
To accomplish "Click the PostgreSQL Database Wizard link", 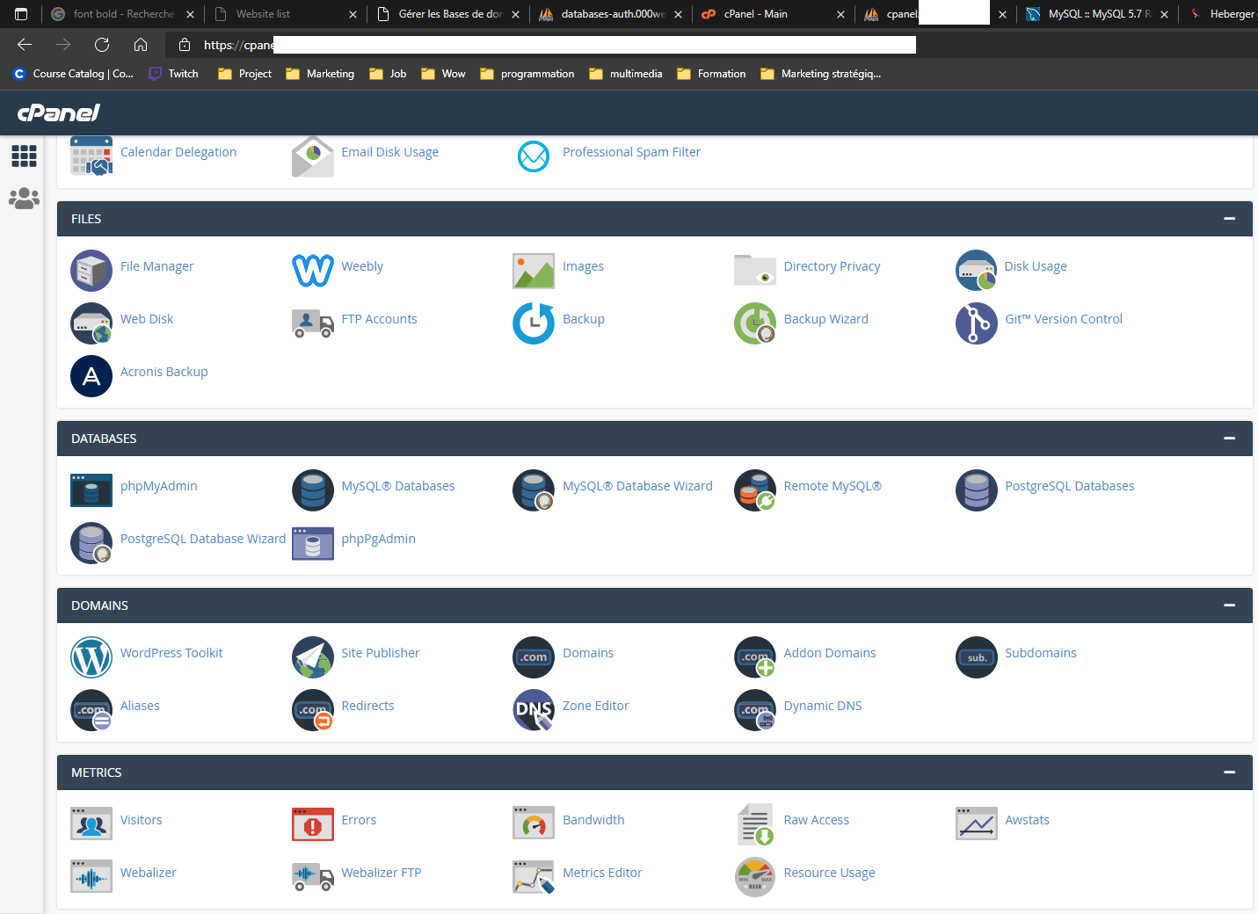I will (x=203, y=539).
